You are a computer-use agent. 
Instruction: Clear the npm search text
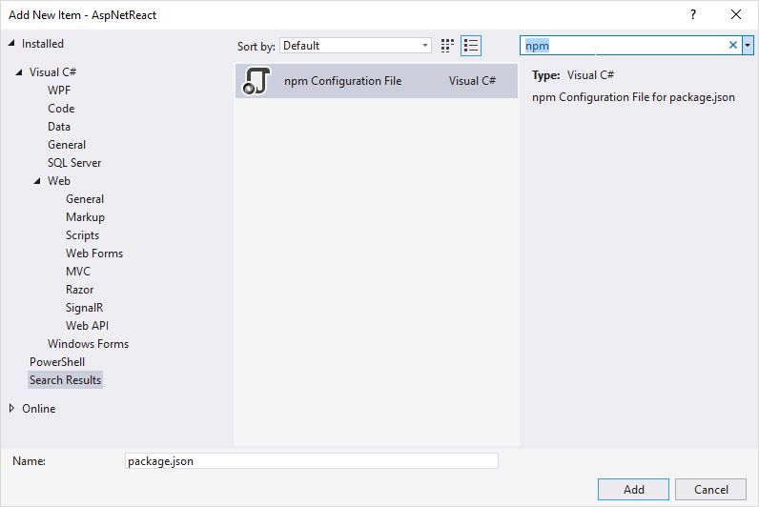coord(733,45)
